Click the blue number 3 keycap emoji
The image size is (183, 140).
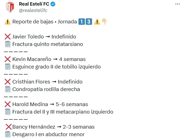(x=89, y=22)
